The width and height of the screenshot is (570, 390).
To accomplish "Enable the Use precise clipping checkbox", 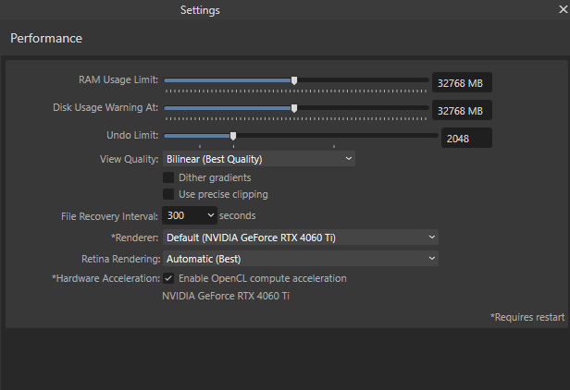I will [x=168, y=194].
